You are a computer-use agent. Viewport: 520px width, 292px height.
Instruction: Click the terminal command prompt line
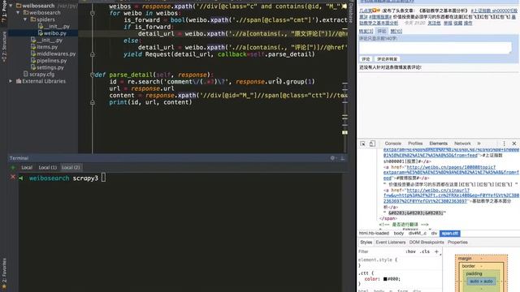tap(180, 178)
